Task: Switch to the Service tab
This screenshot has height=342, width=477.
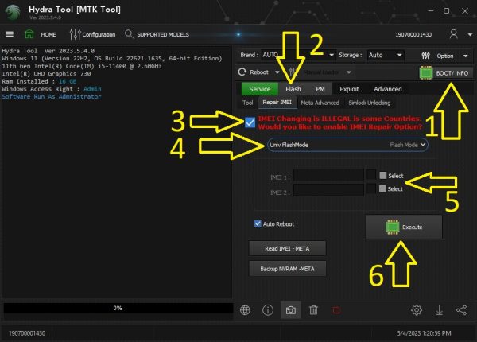Action: [260, 89]
